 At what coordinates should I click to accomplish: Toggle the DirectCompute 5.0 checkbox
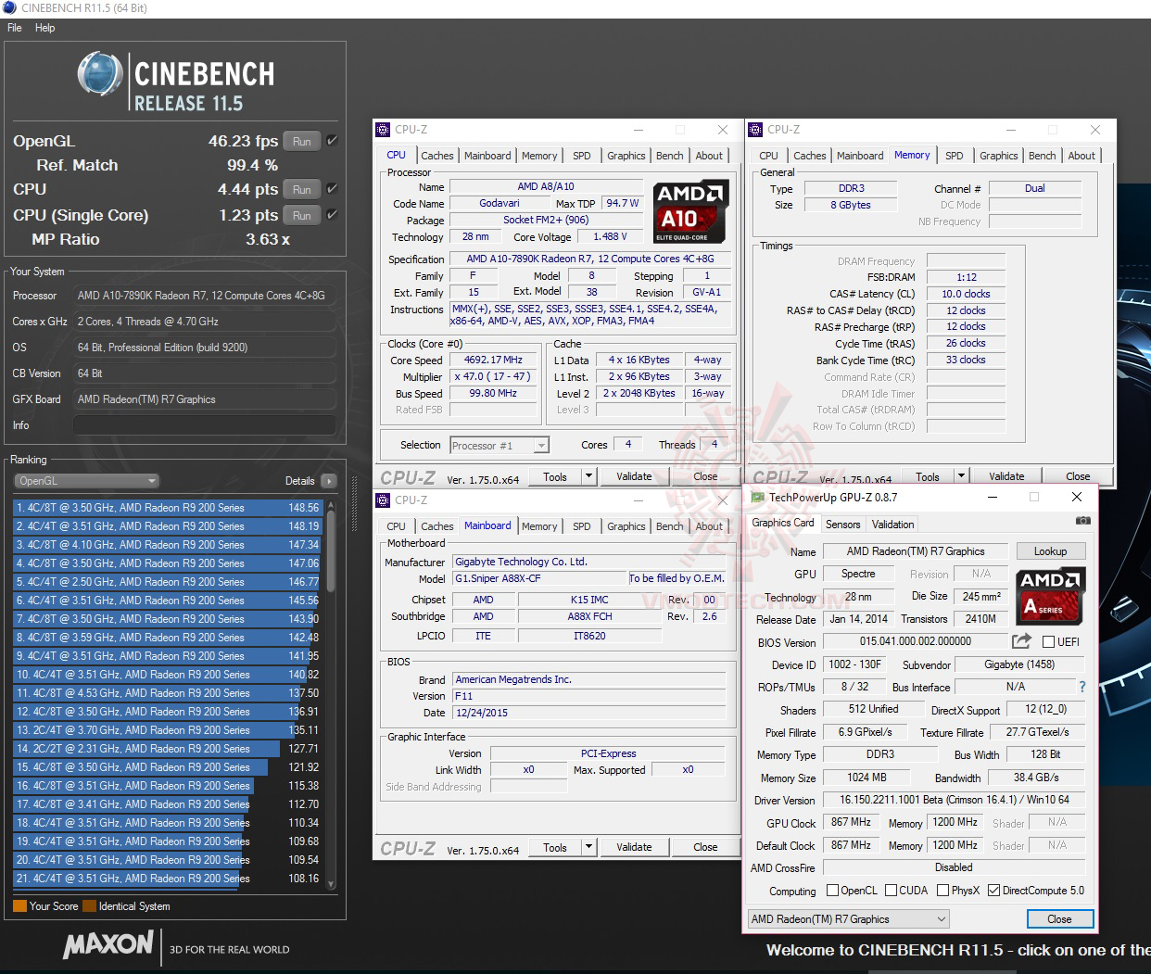[x=994, y=891]
